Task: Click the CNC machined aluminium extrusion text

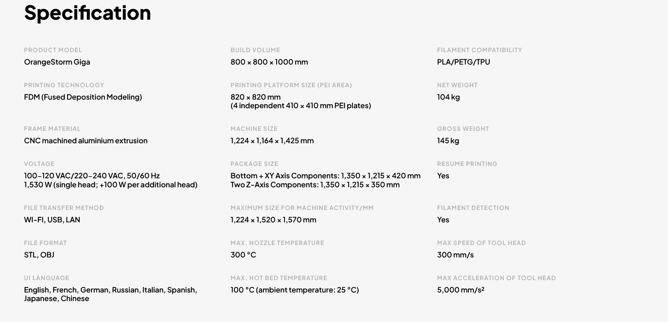Action: click(x=86, y=141)
